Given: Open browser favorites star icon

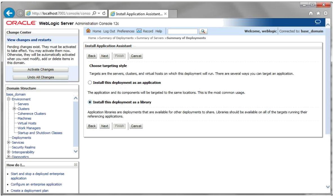Looking at the screenshot, I should 318,13.
